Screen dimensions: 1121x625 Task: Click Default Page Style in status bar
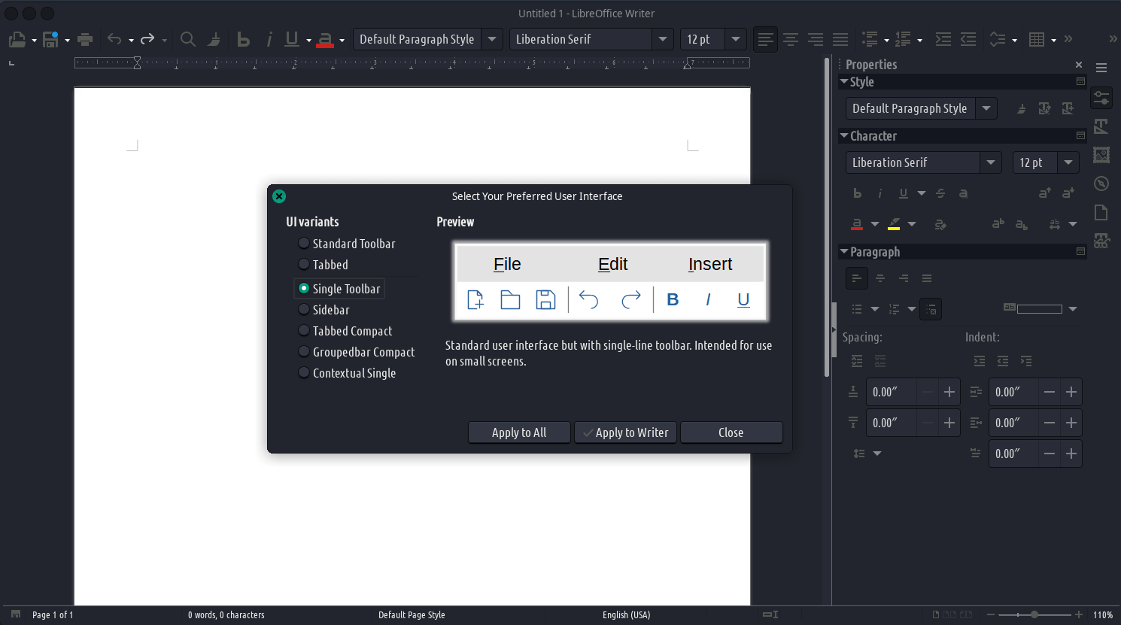point(412,614)
